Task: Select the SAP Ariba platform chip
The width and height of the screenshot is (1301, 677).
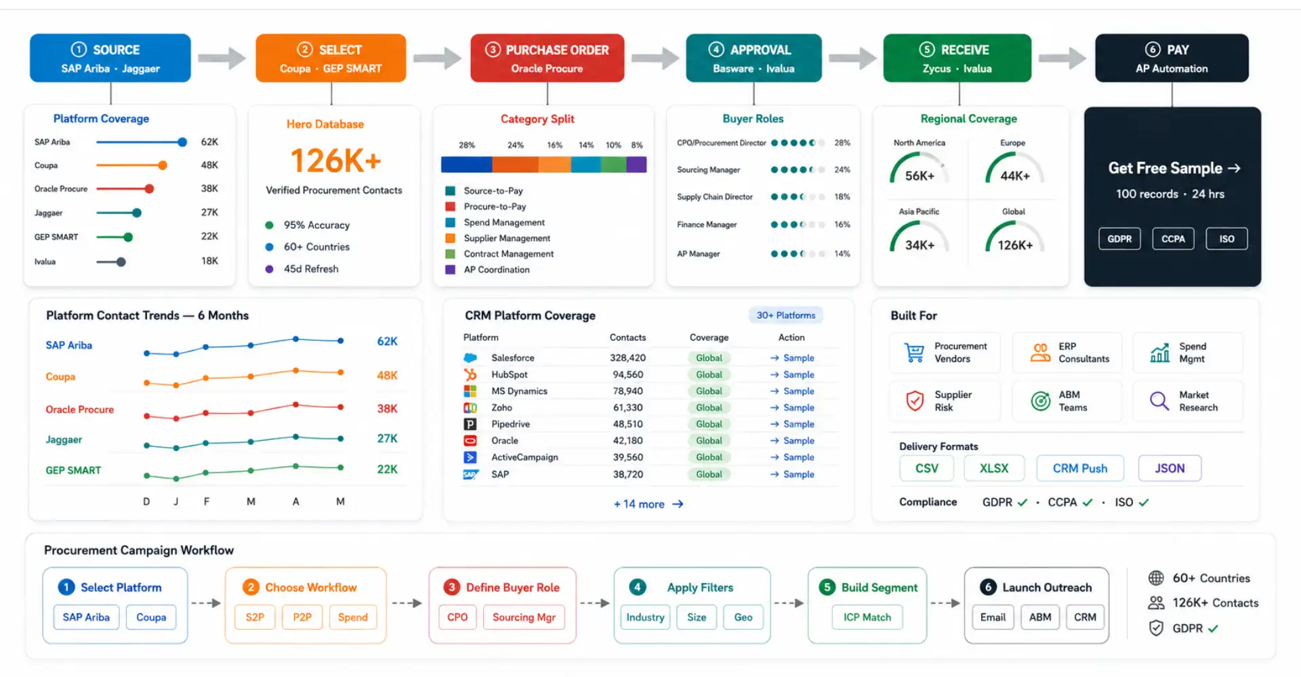Action: [86, 617]
